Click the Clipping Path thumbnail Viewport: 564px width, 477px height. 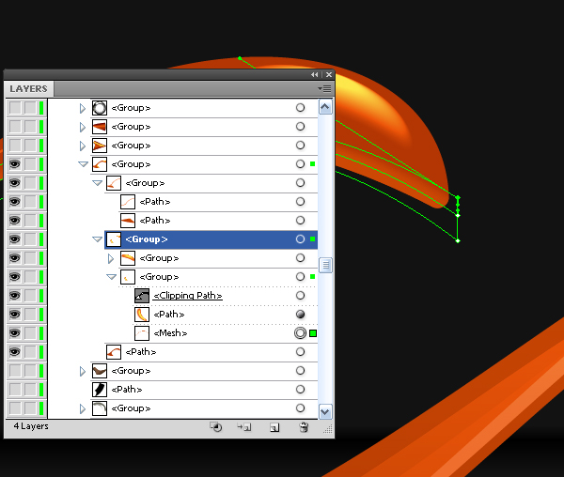(142, 296)
